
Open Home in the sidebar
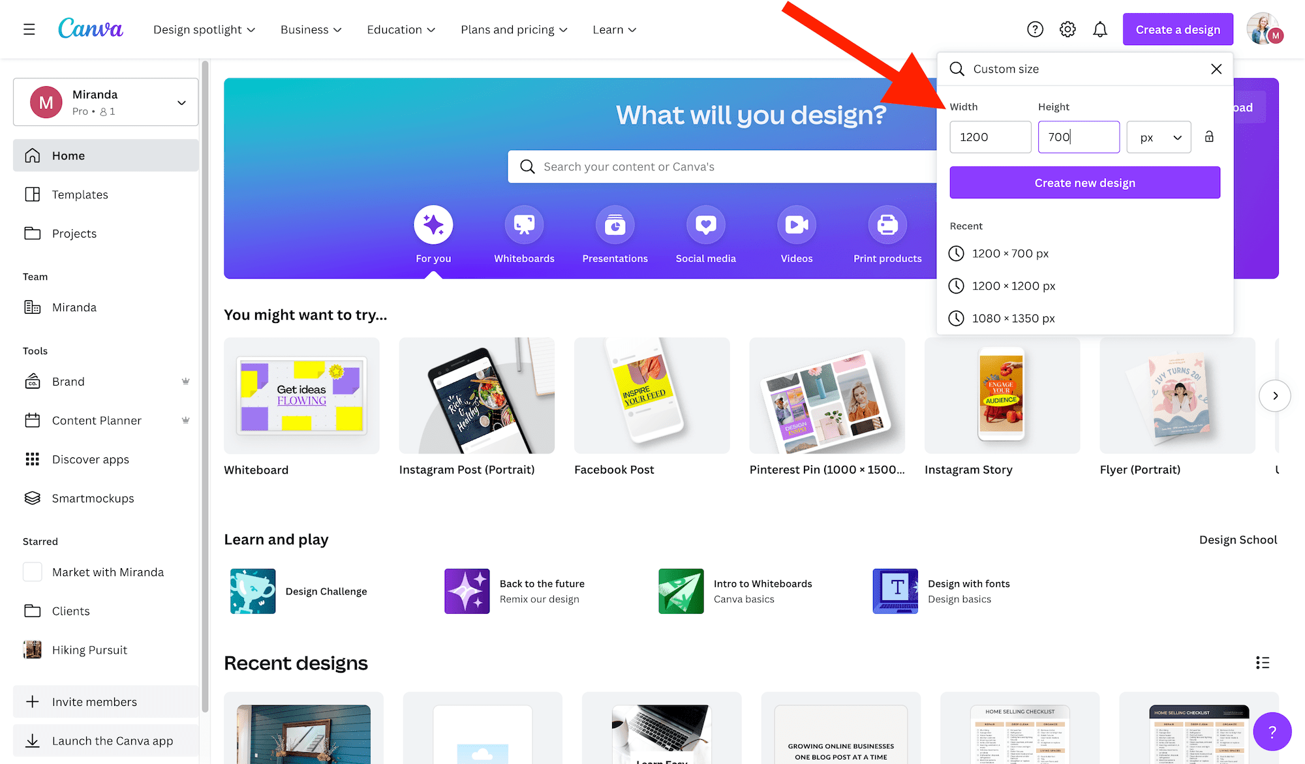click(106, 155)
